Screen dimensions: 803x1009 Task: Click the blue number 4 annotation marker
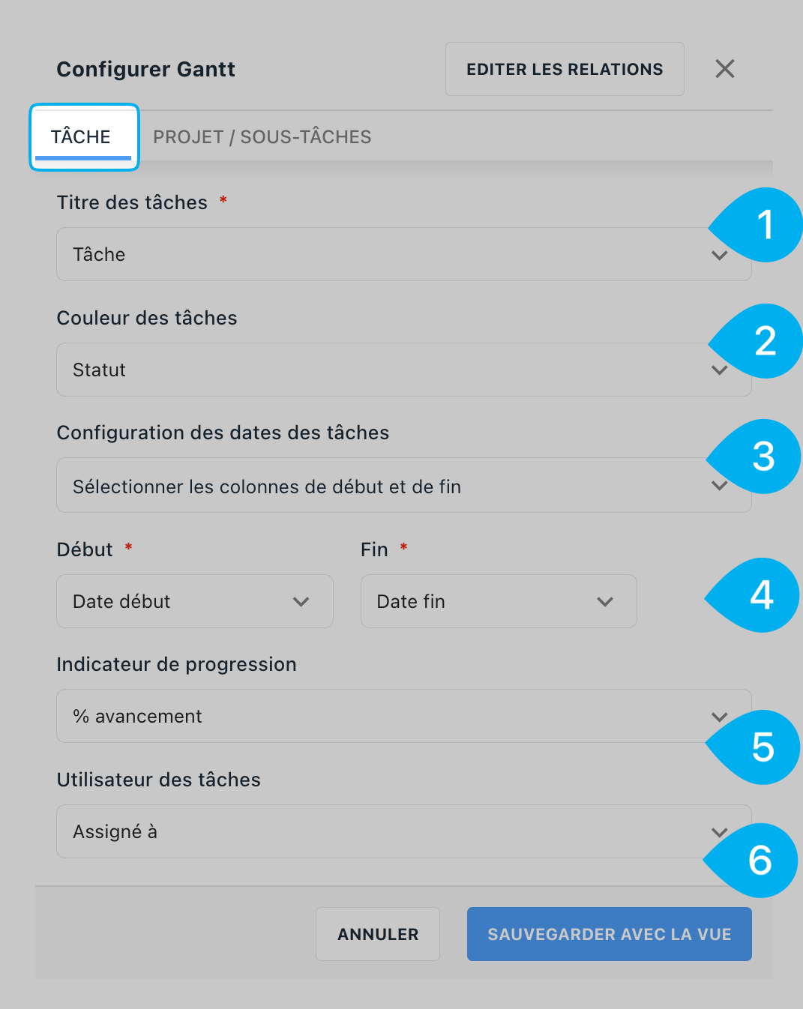coord(756,595)
